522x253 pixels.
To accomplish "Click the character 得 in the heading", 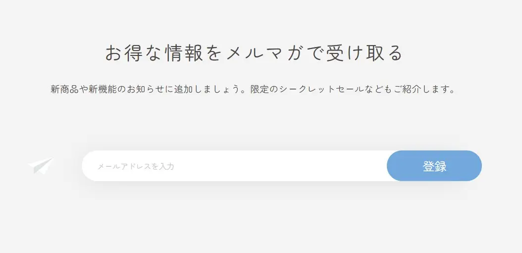I will pos(134,53).
